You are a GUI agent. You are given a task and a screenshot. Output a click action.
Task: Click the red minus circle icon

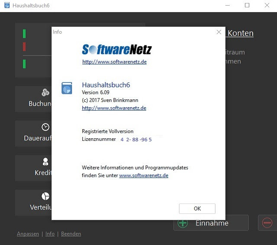pyautogui.click(x=267, y=223)
